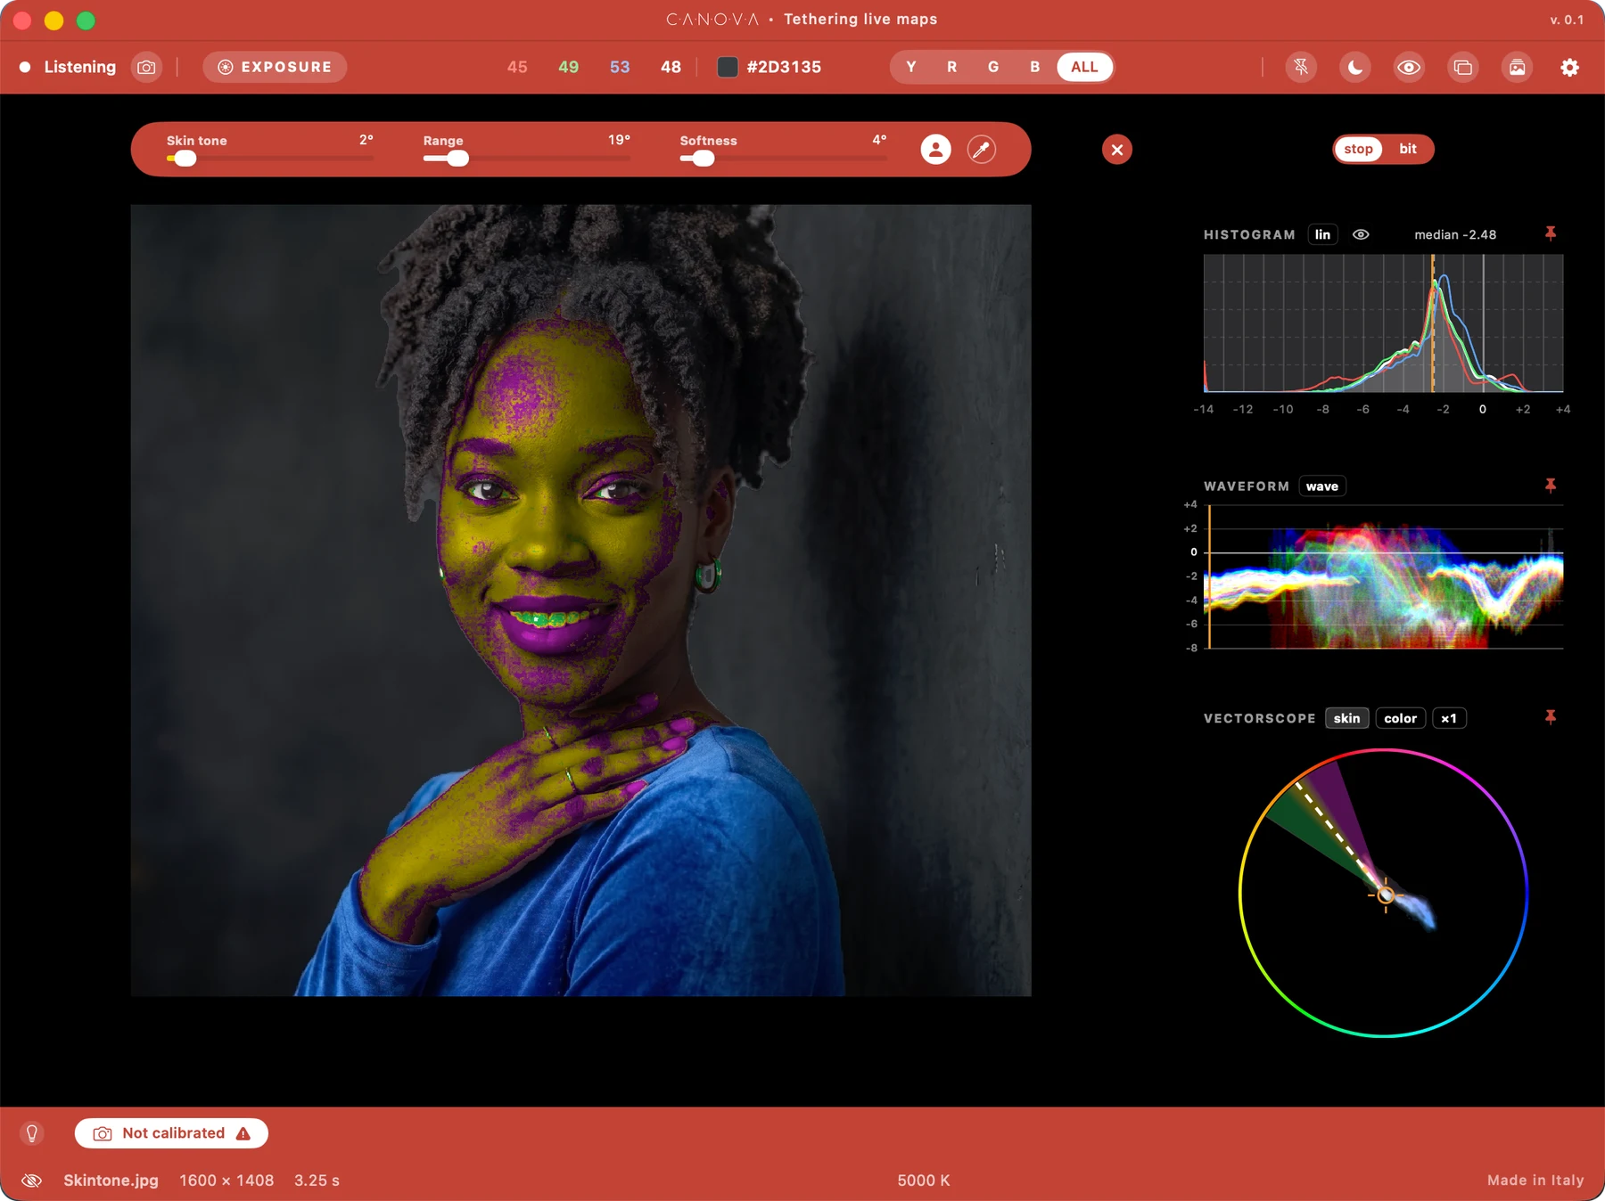Click the overlapping windows icon in toolbar
This screenshot has height=1201, width=1605.
click(1462, 67)
